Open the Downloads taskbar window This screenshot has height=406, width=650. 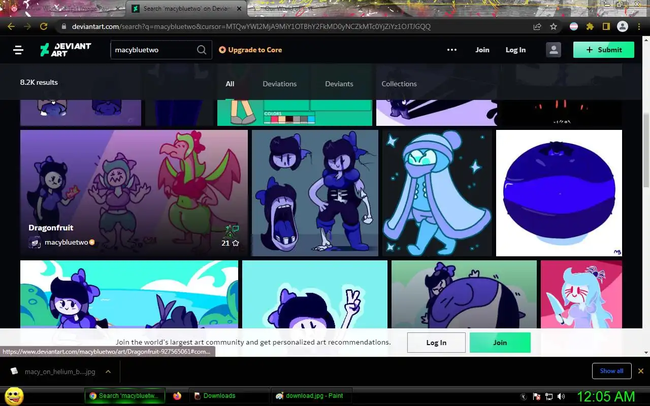click(229, 396)
